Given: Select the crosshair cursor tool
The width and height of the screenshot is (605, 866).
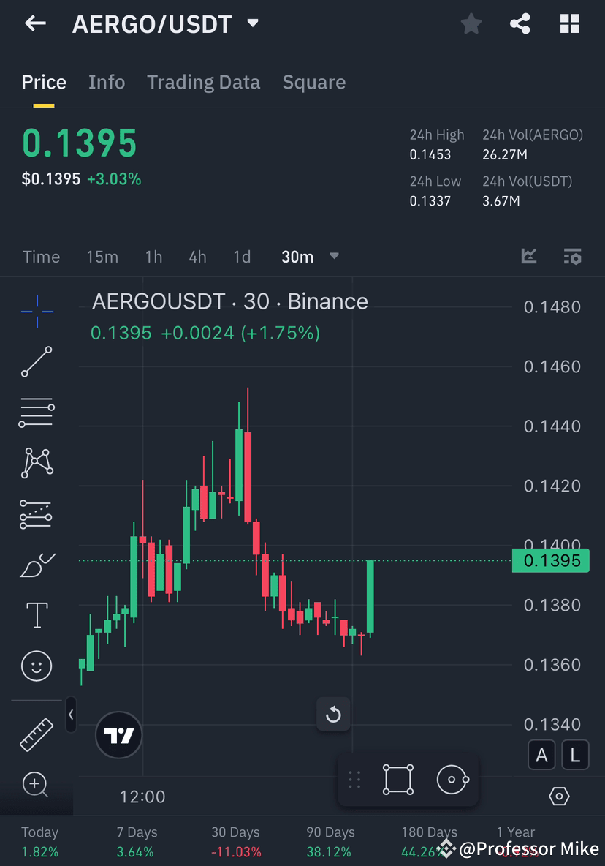Looking at the screenshot, I should coord(36,311).
